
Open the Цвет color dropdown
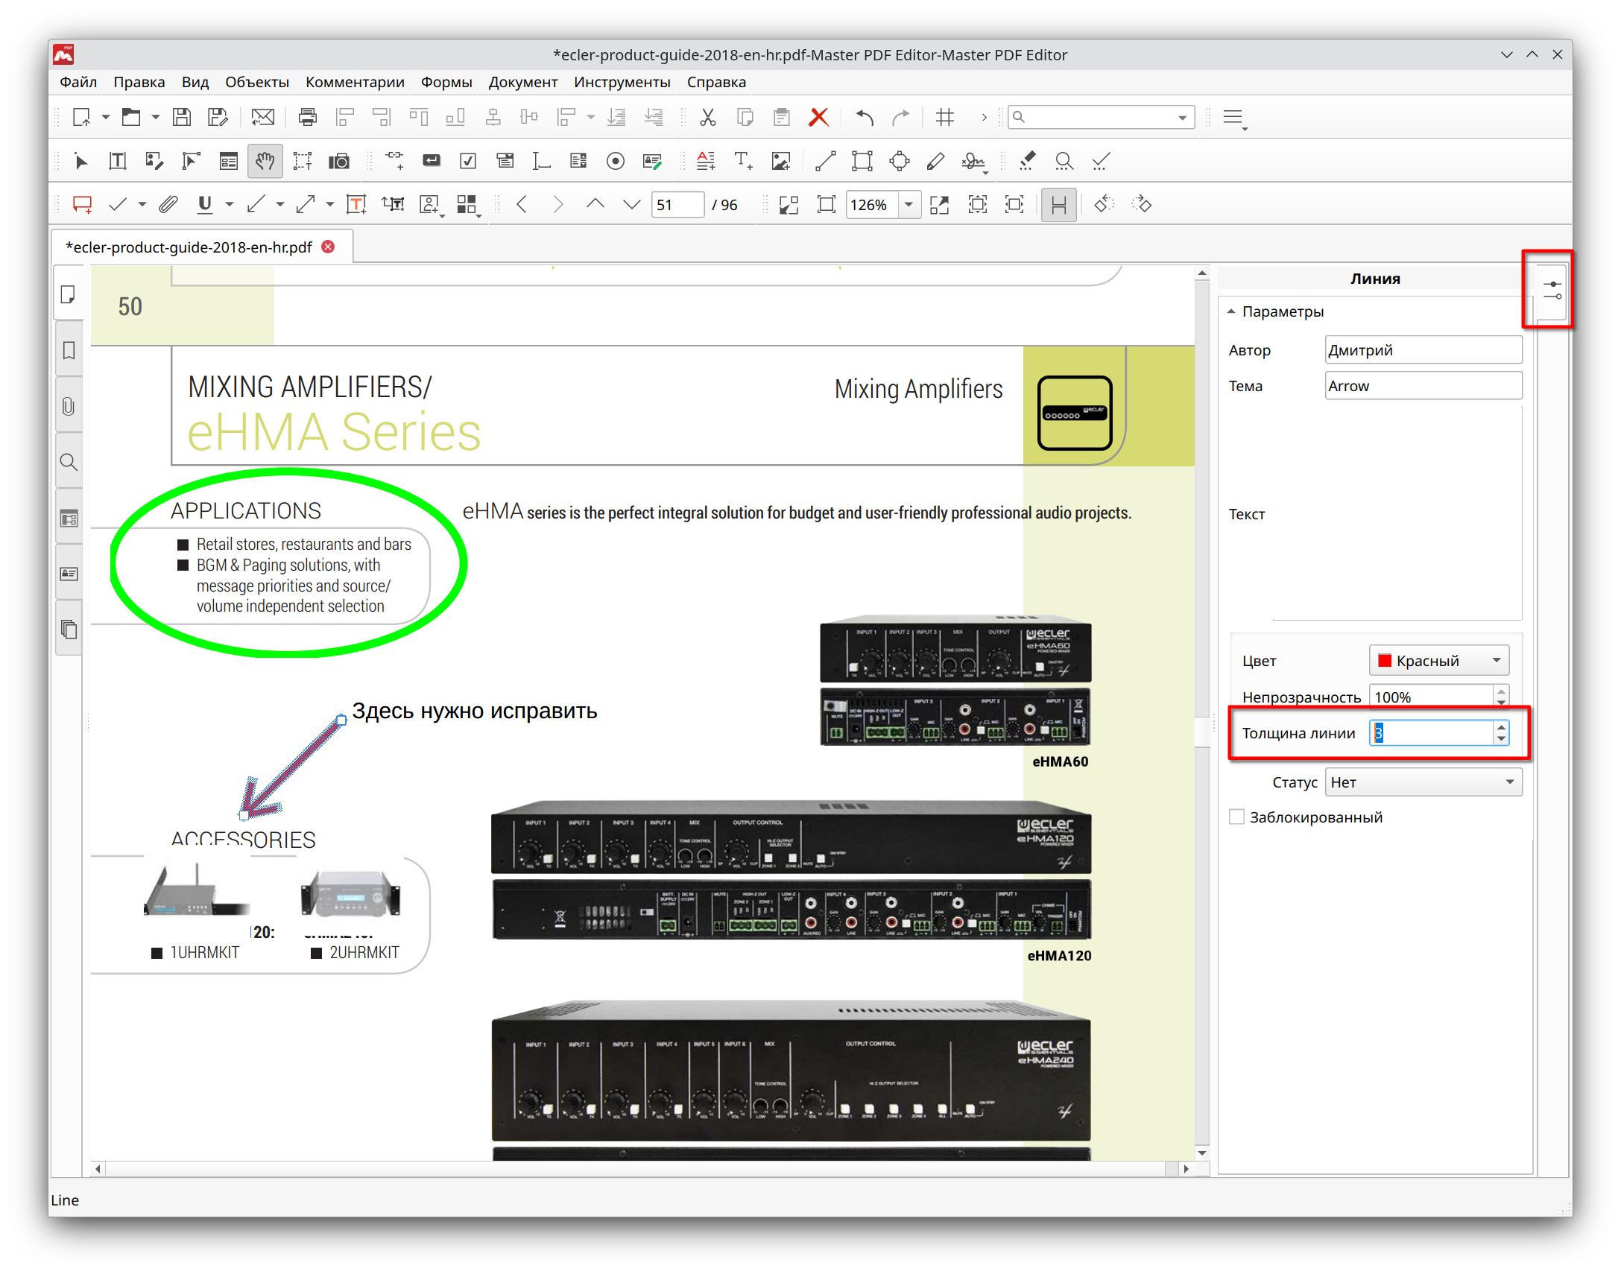click(x=1439, y=660)
